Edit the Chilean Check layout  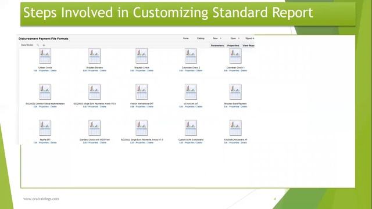35,71
